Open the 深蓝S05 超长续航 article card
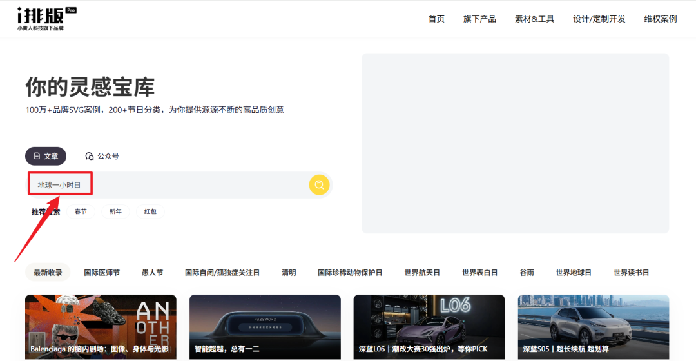Screen dimensions: 696x361 (x=594, y=327)
